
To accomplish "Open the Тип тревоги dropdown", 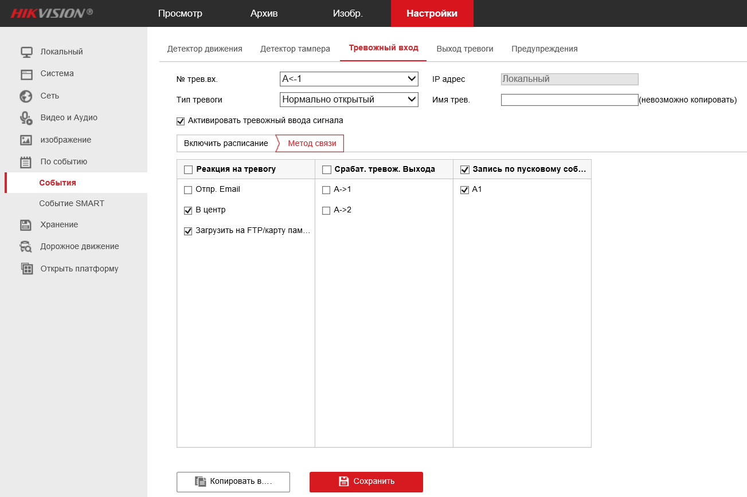I will click(x=349, y=100).
